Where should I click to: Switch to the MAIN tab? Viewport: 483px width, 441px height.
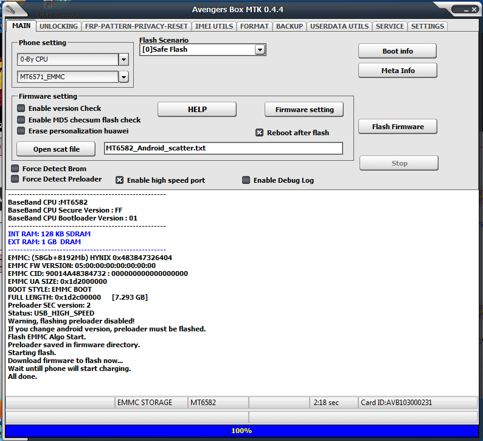click(21, 26)
